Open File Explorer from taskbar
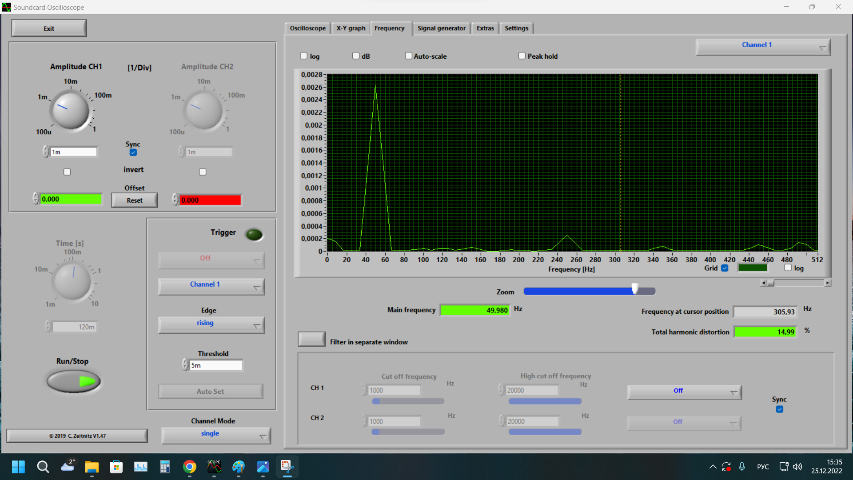853x480 pixels. pyautogui.click(x=92, y=467)
